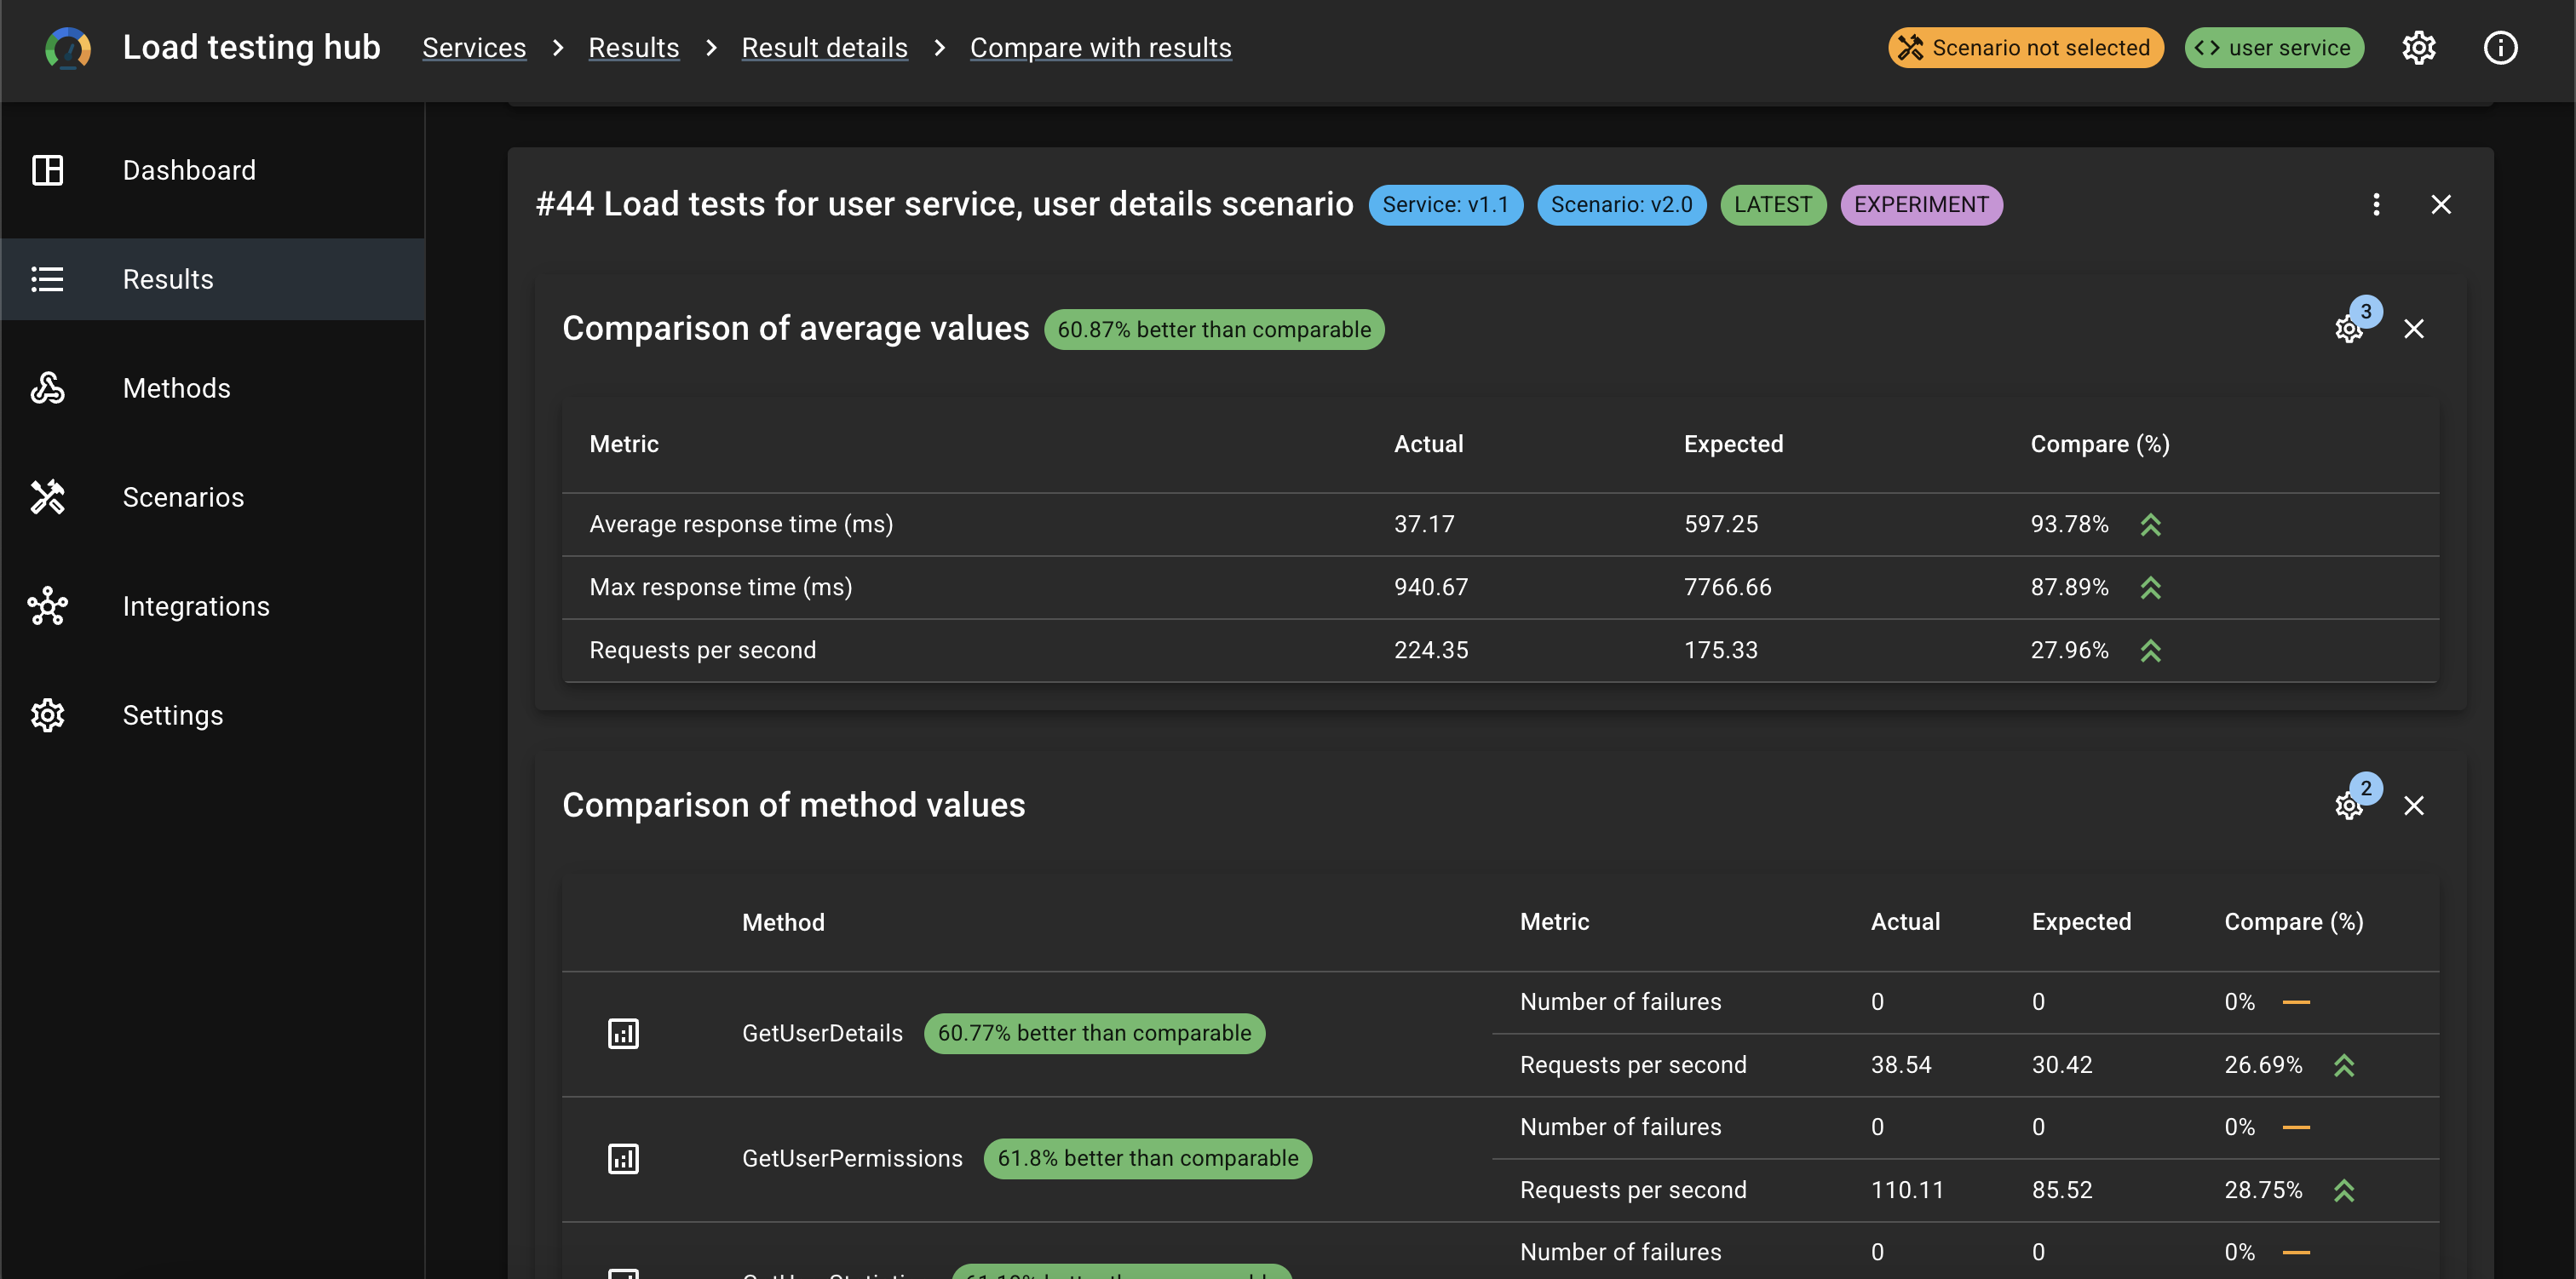Click the 60.77% better than comparable badge
This screenshot has height=1279, width=2576.
click(x=1094, y=1034)
